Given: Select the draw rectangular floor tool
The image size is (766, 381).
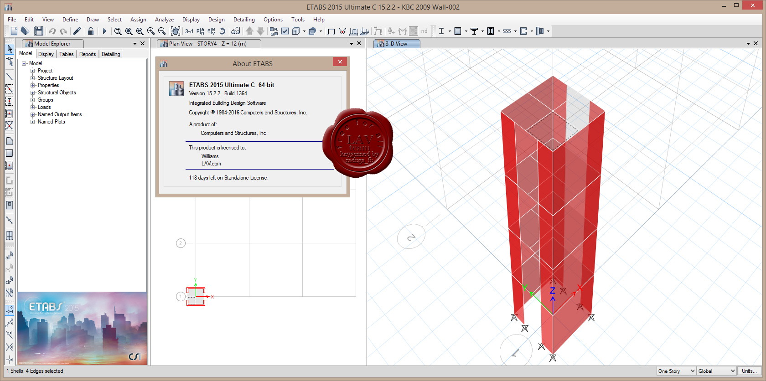Looking at the screenshot, I should pos(9,153).
